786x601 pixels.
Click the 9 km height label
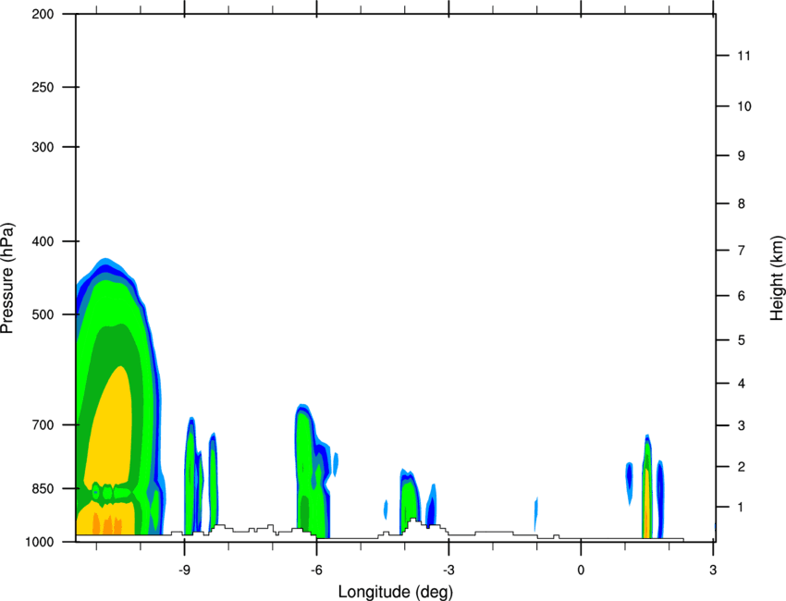(741, 156)
